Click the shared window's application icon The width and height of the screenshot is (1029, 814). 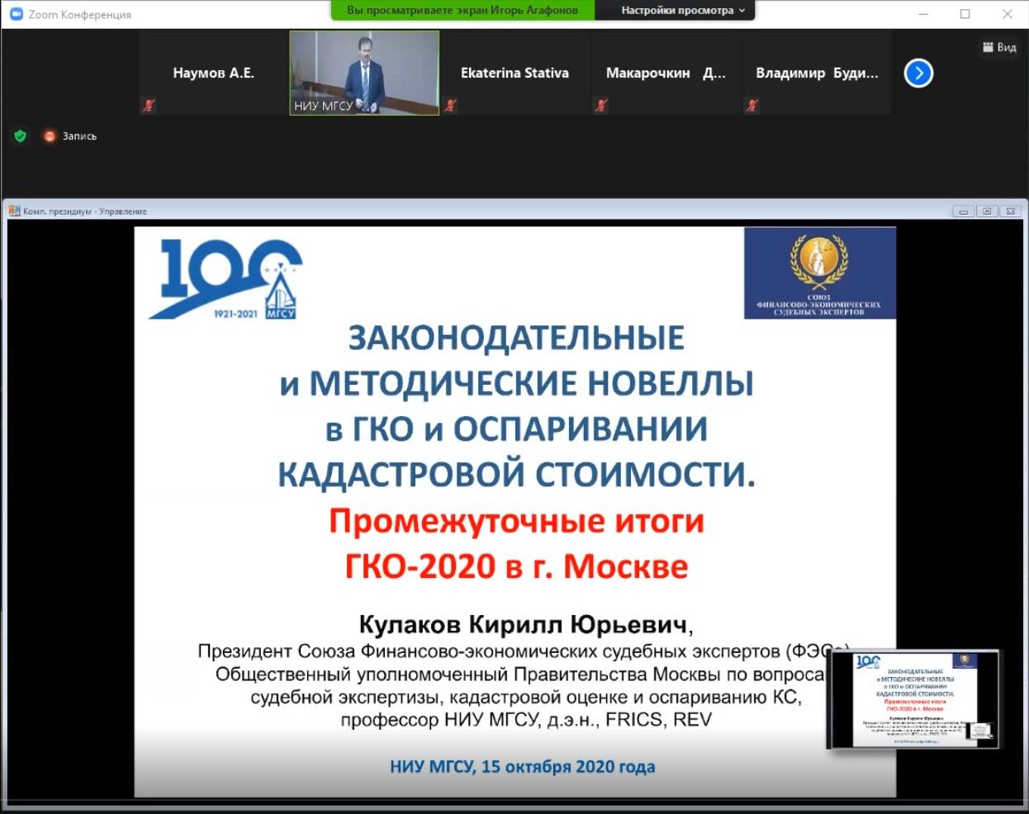coord(14,211)
